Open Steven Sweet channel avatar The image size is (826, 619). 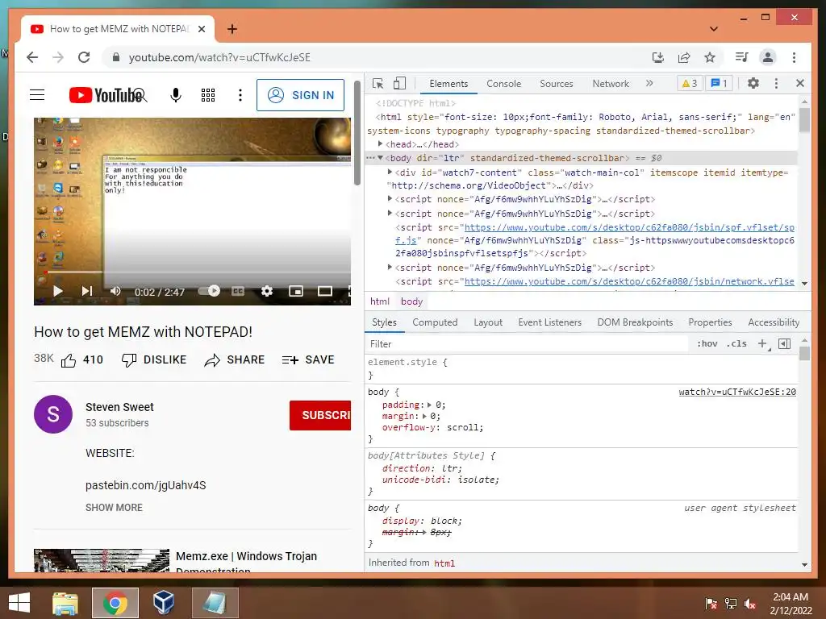(53, 414)
